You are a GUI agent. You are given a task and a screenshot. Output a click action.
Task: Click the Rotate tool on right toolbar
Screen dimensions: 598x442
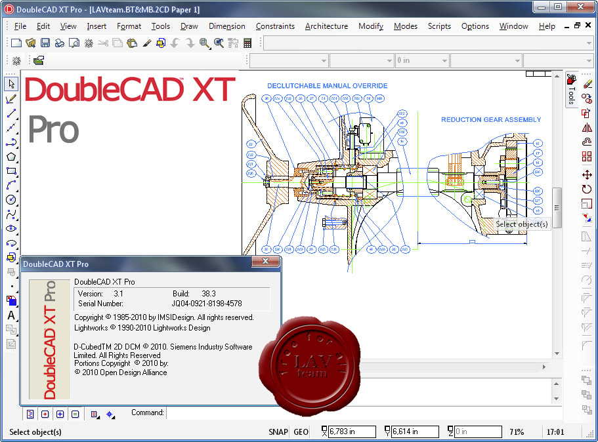[587, 189]
